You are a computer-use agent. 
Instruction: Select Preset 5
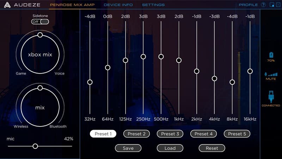click(x=237, y=134)
